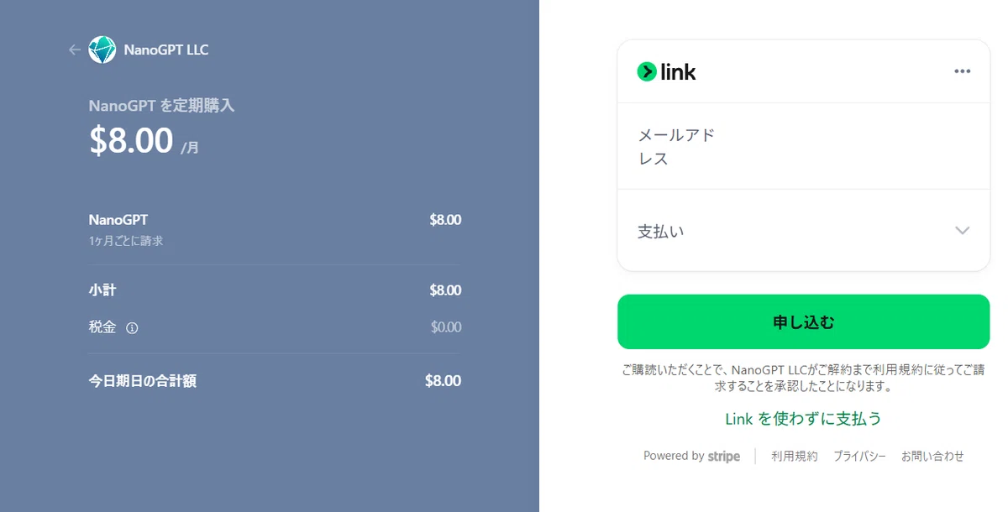Click the 今日期日の合計額 total row
The image size is (1008, 512).
click(x=275, y=380)
